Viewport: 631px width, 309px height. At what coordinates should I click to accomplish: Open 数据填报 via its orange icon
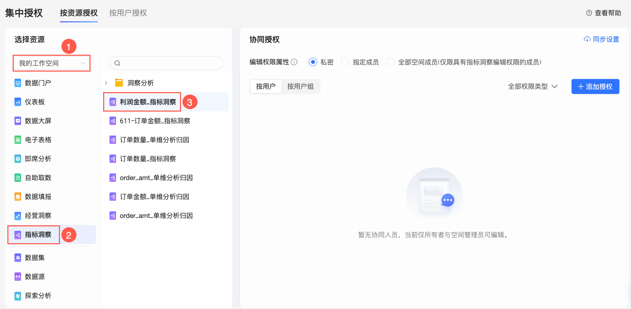18,197
